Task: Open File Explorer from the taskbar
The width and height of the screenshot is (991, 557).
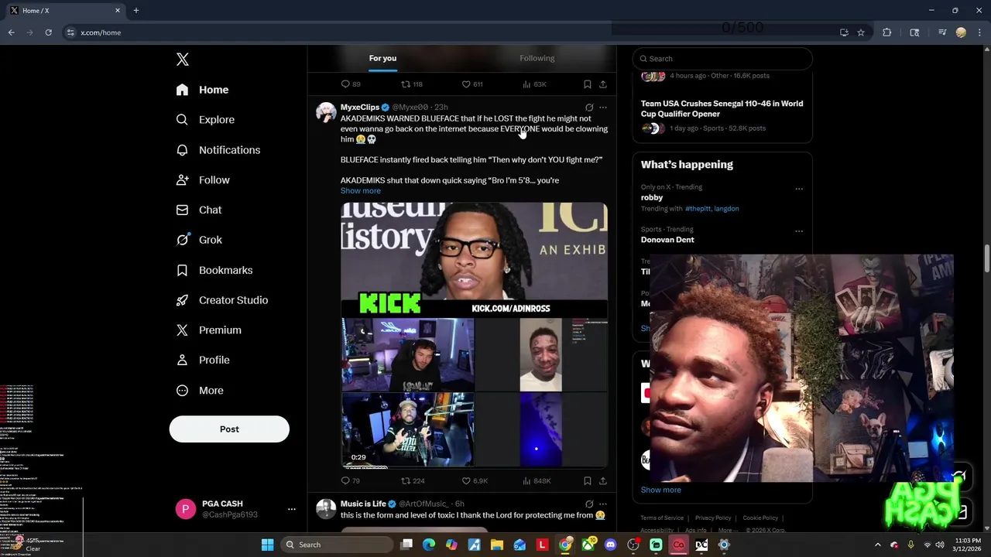Action: click(x=497, y=545)
